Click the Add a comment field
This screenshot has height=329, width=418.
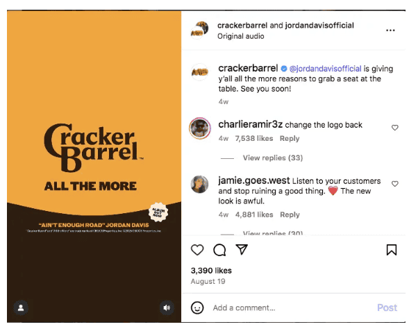coord(292,307)
